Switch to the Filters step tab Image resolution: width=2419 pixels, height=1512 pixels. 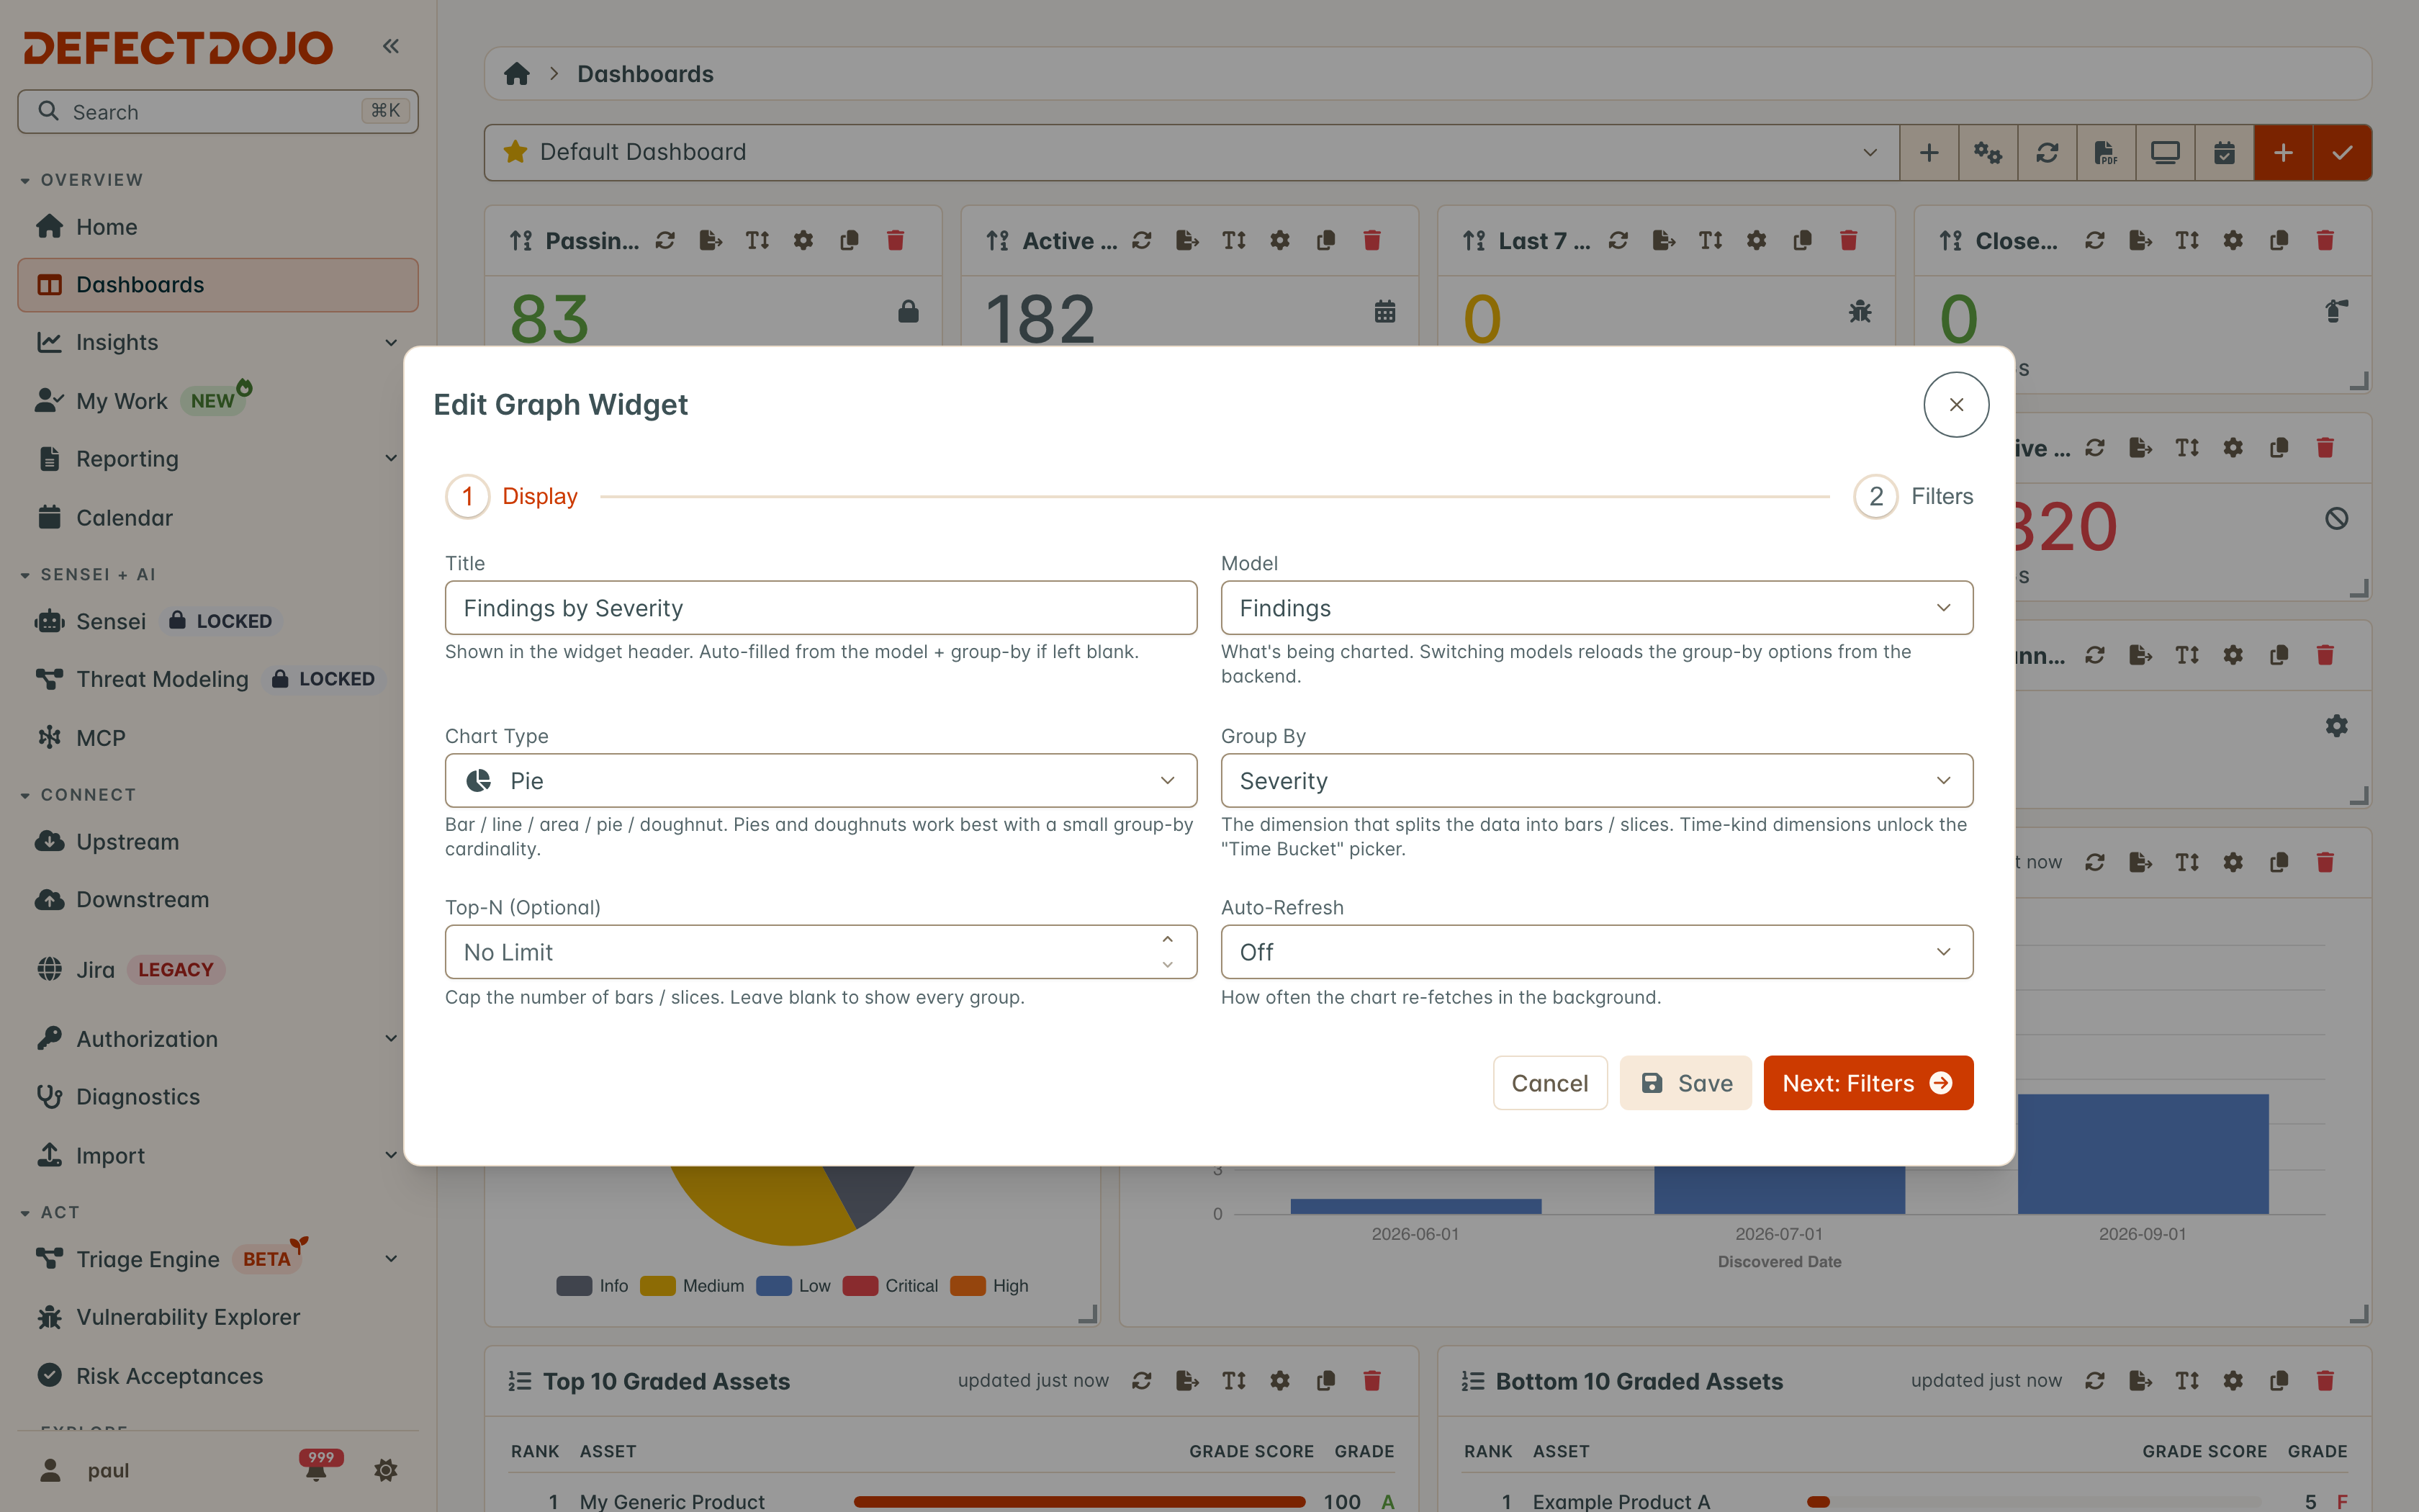[1913, 496]
